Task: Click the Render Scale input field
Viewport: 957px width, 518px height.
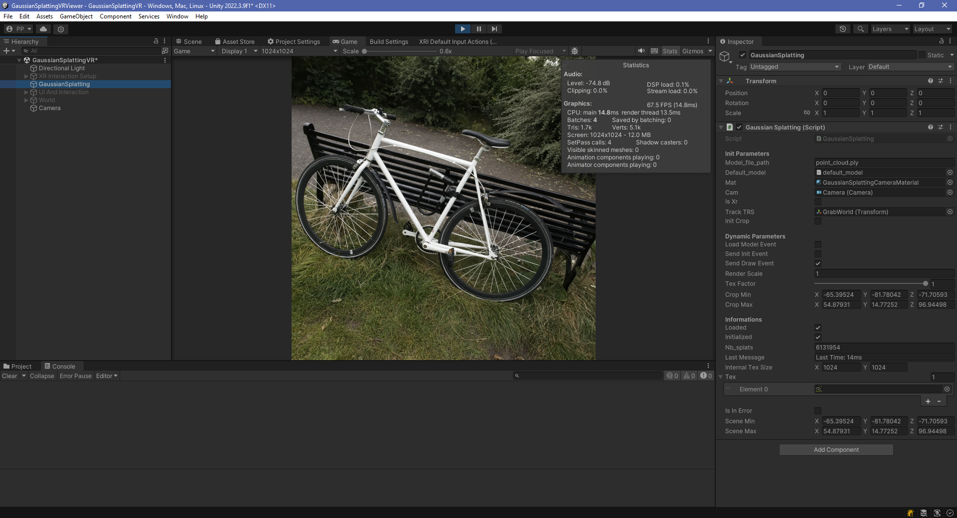Action: point(884,273)
